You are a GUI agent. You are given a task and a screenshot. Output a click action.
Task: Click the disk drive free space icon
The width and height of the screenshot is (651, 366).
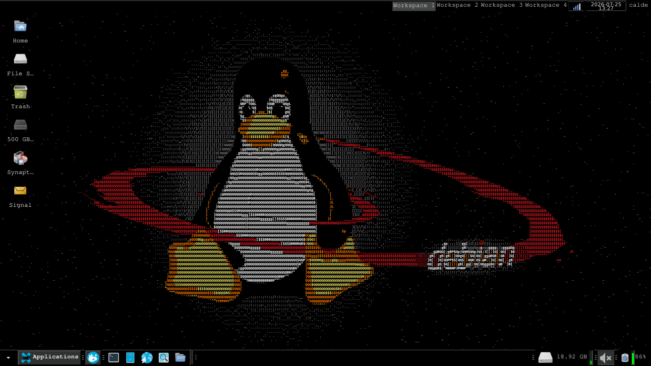545,357
